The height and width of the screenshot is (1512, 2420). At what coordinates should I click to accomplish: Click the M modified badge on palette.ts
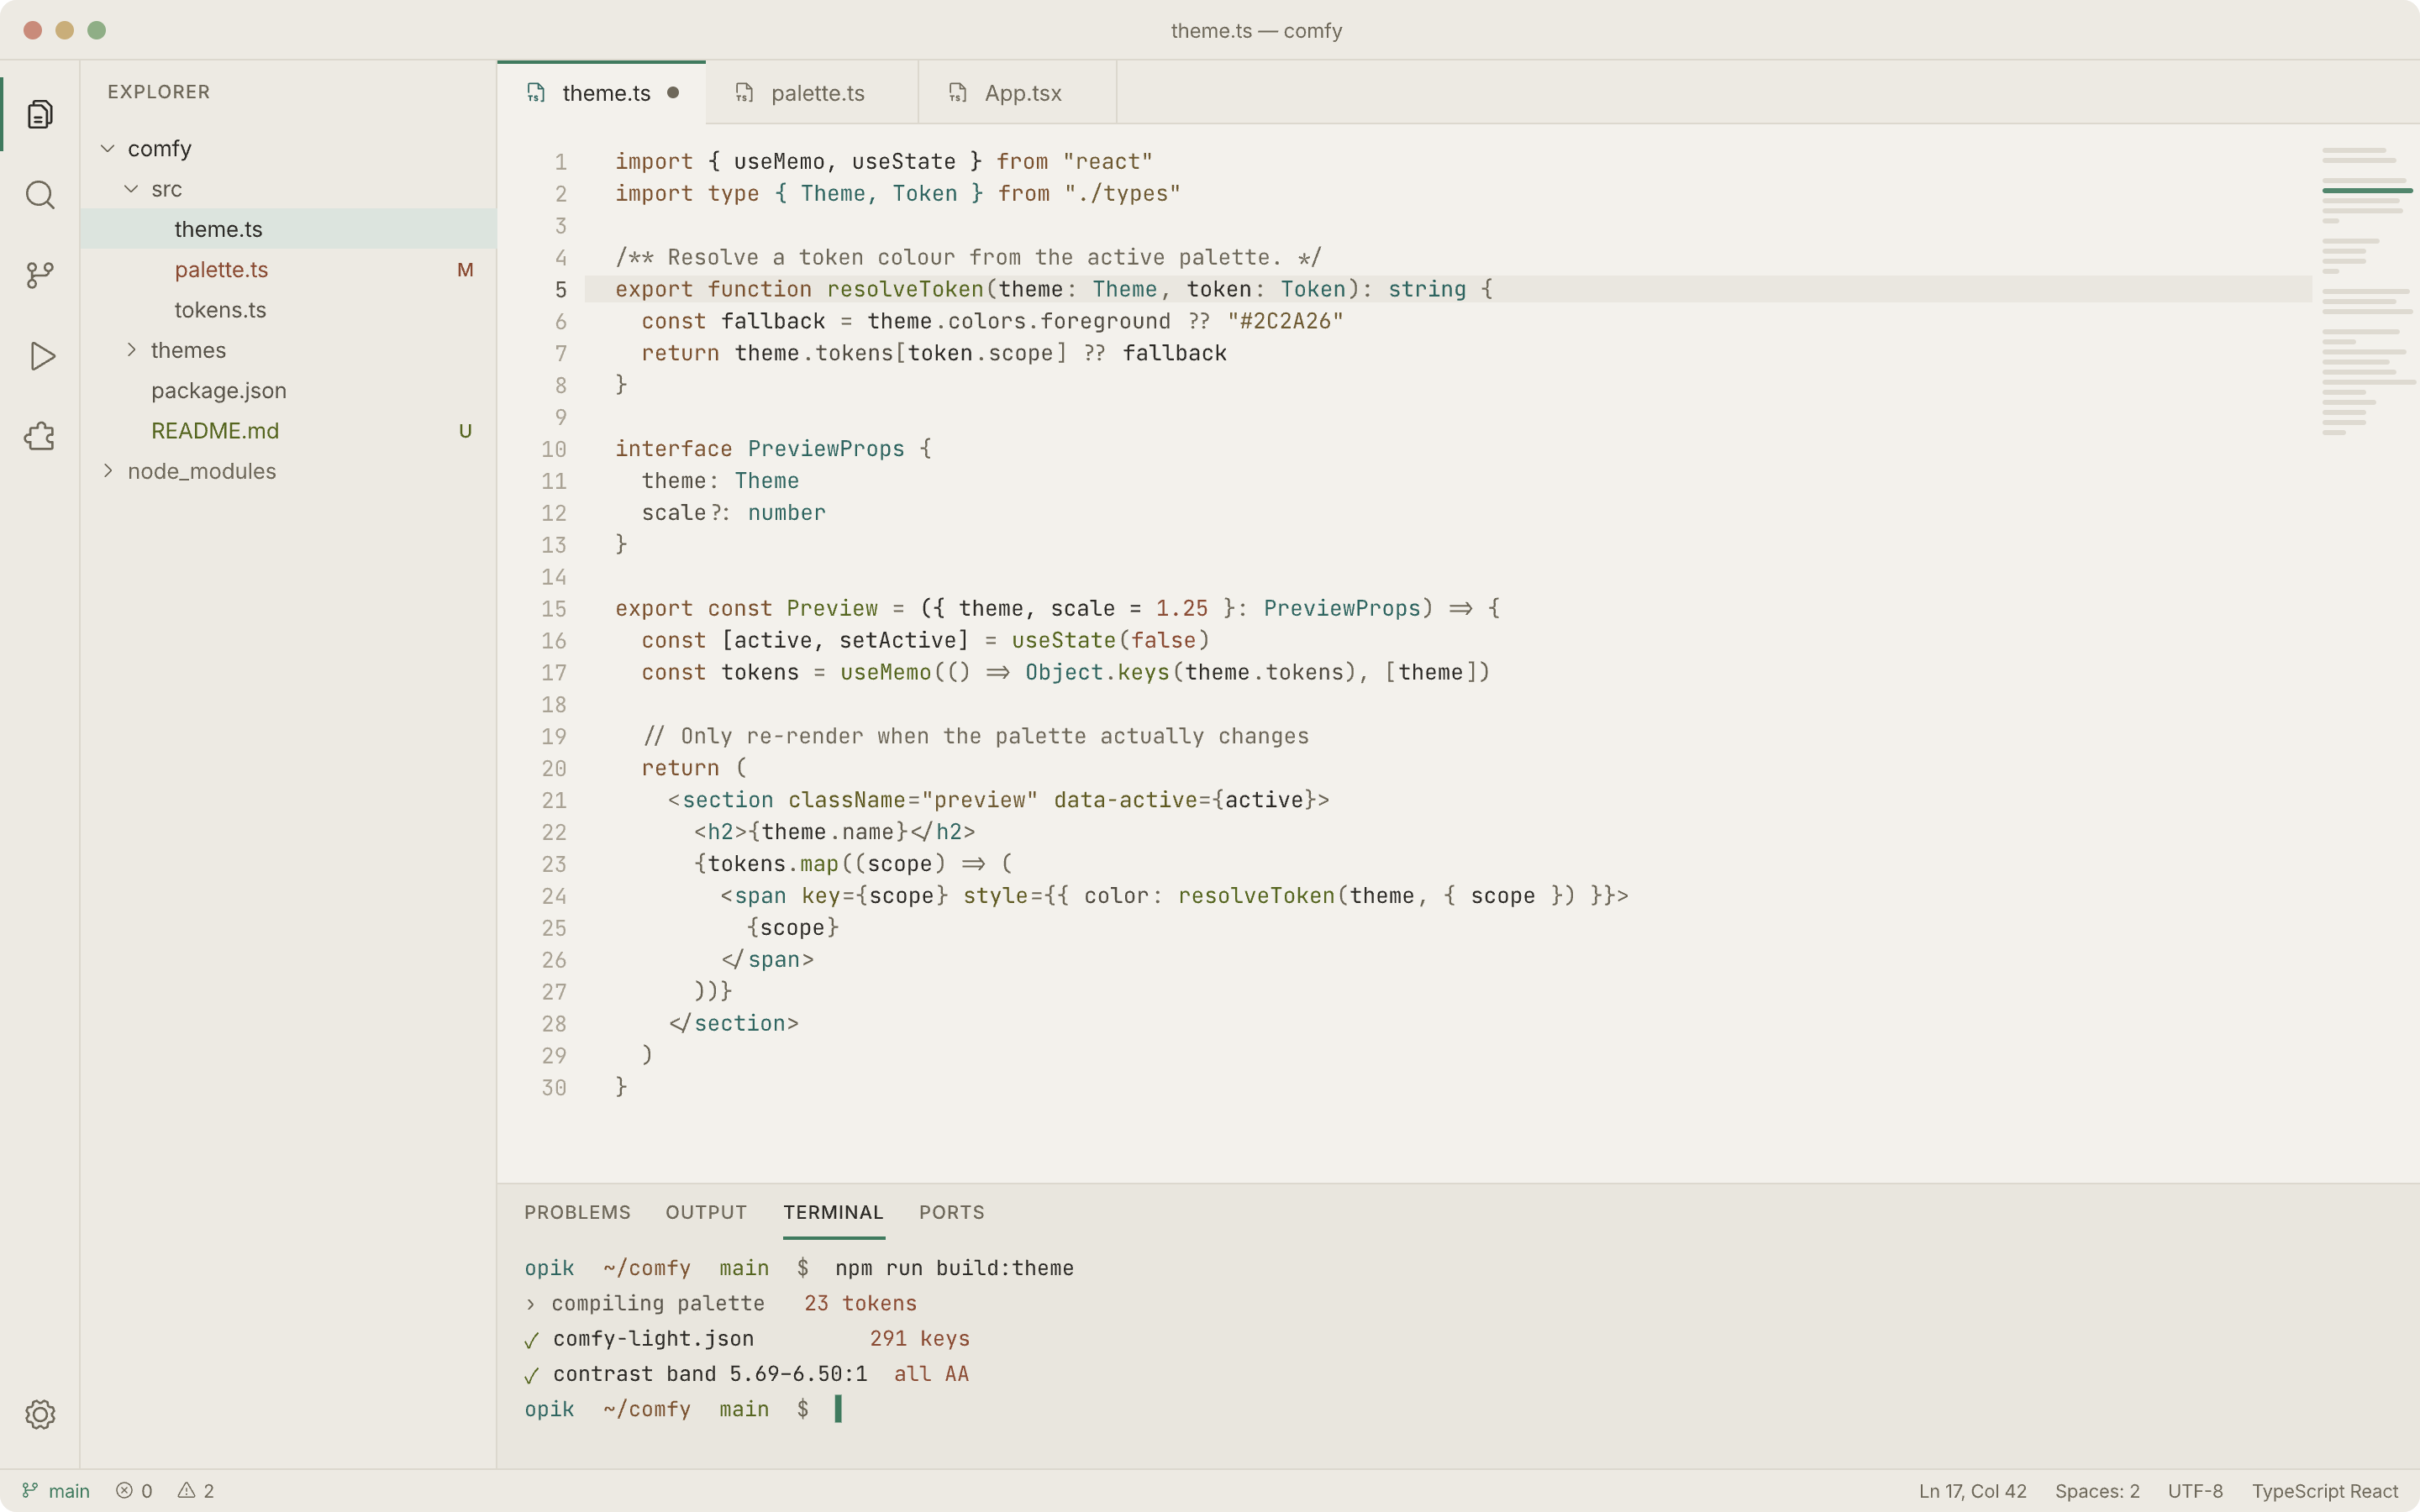465,270
